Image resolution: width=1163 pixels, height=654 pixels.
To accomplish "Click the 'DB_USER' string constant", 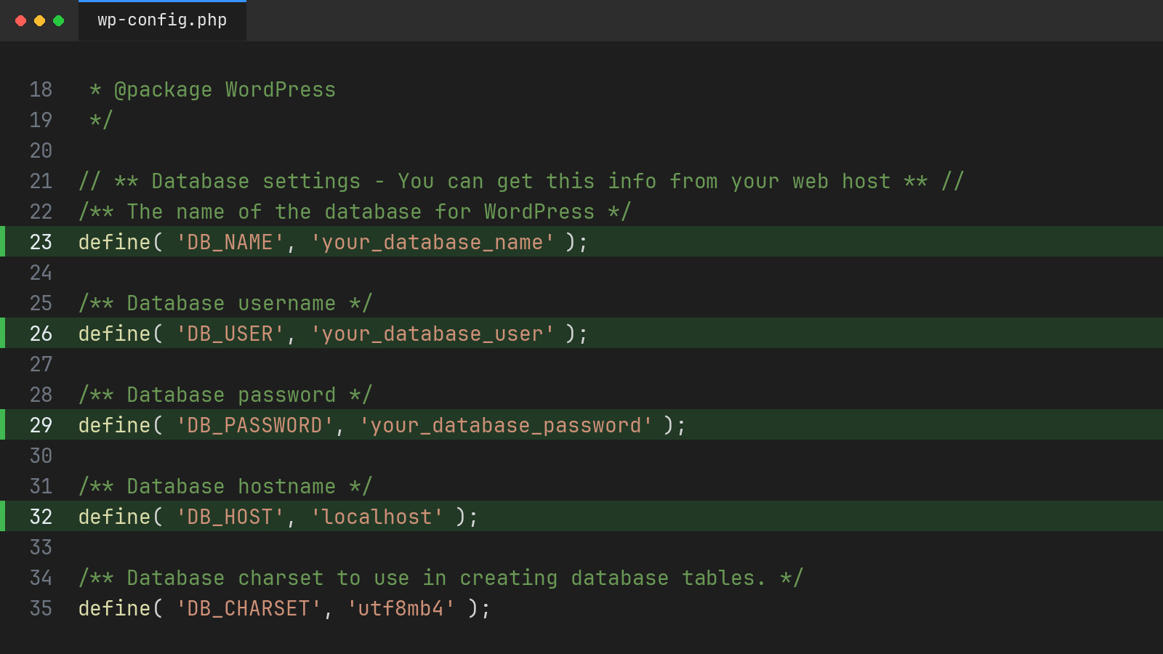I will [x=230, y=334].
